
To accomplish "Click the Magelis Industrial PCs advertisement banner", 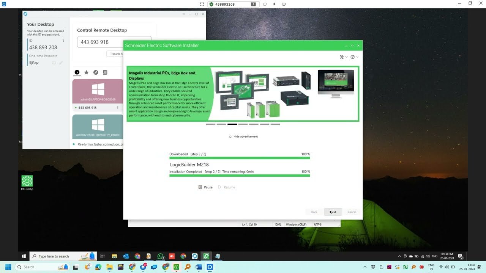I will [x=243, y=94].
